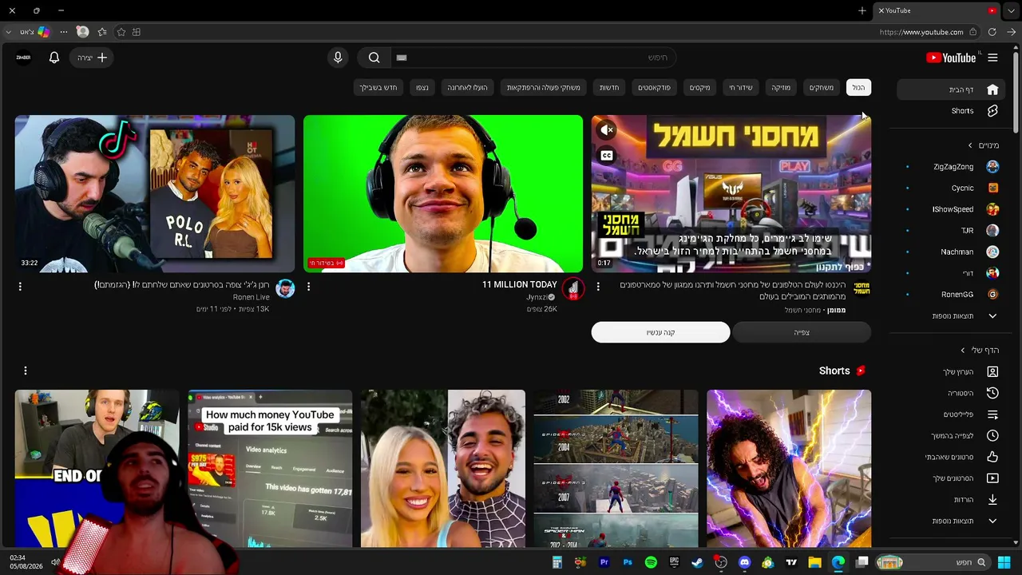The width and height of the screenshot is (1022, 575).
Task: Open הורדות downloads in the sidebar
Action: [x=952, y=500]
